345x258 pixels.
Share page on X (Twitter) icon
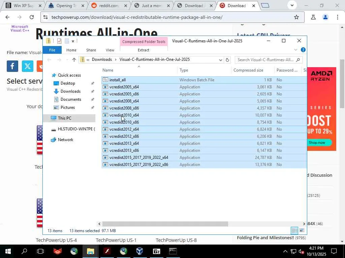click(x=28, y=66)
